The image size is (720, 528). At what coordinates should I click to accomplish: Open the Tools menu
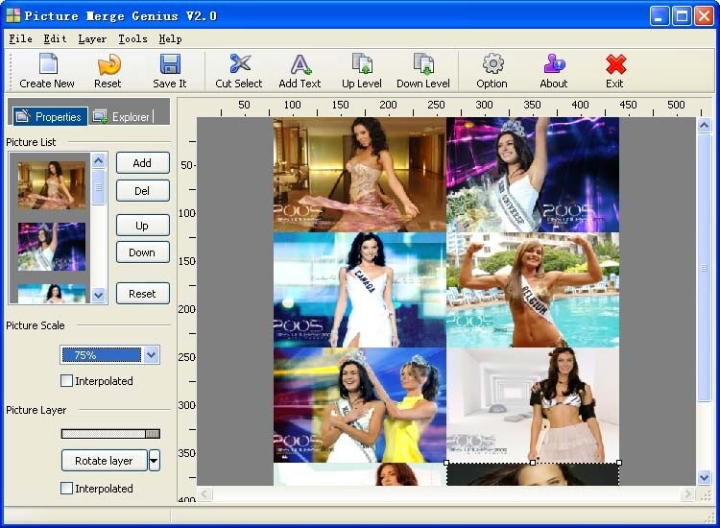[132, 39]
